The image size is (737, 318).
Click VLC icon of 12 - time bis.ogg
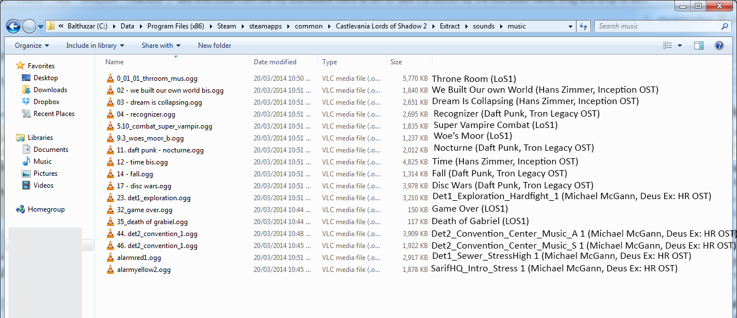(110, 162)
